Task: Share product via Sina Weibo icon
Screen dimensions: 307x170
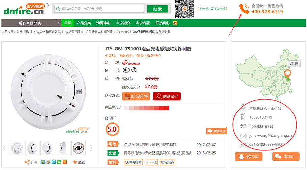Action: (x=48, y=162)
